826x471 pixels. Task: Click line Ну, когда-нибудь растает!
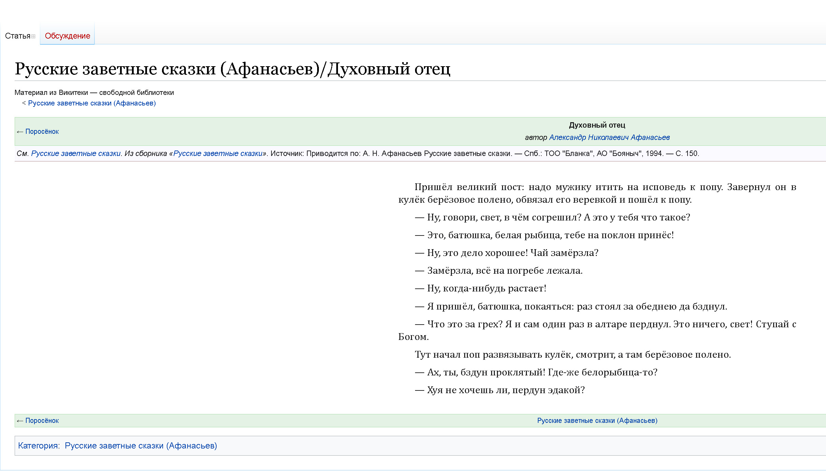(481, 288)
